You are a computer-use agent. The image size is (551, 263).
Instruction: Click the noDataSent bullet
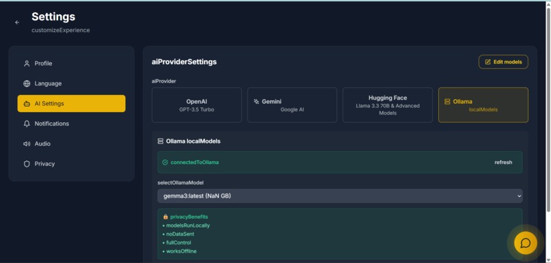(180, 234)
